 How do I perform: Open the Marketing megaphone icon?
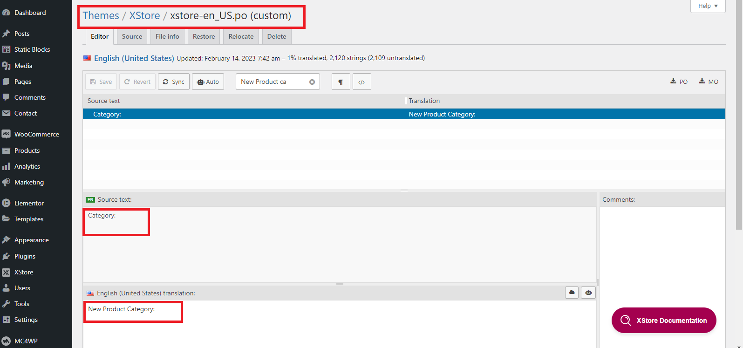tap(6, 182)
